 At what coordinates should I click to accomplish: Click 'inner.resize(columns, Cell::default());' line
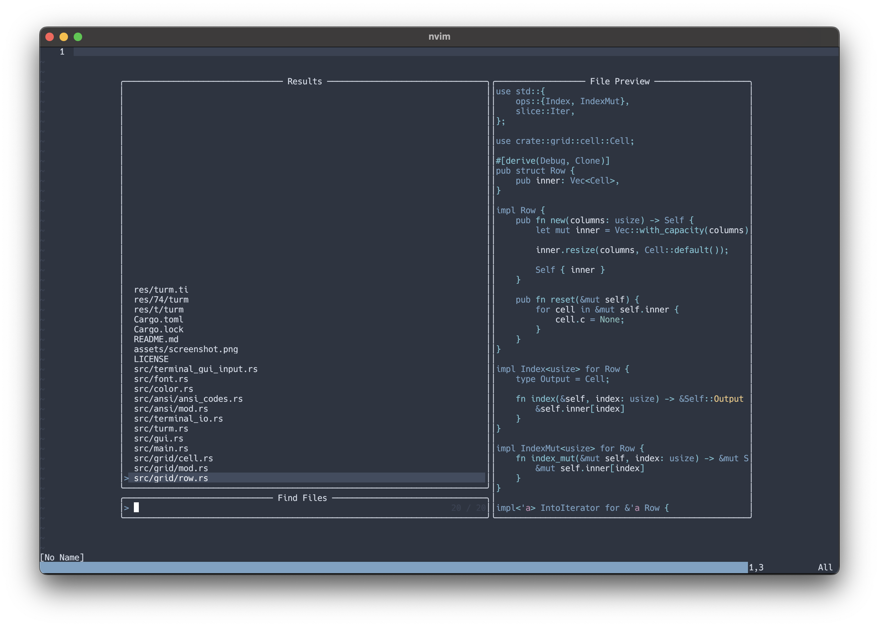pos(631,250)
